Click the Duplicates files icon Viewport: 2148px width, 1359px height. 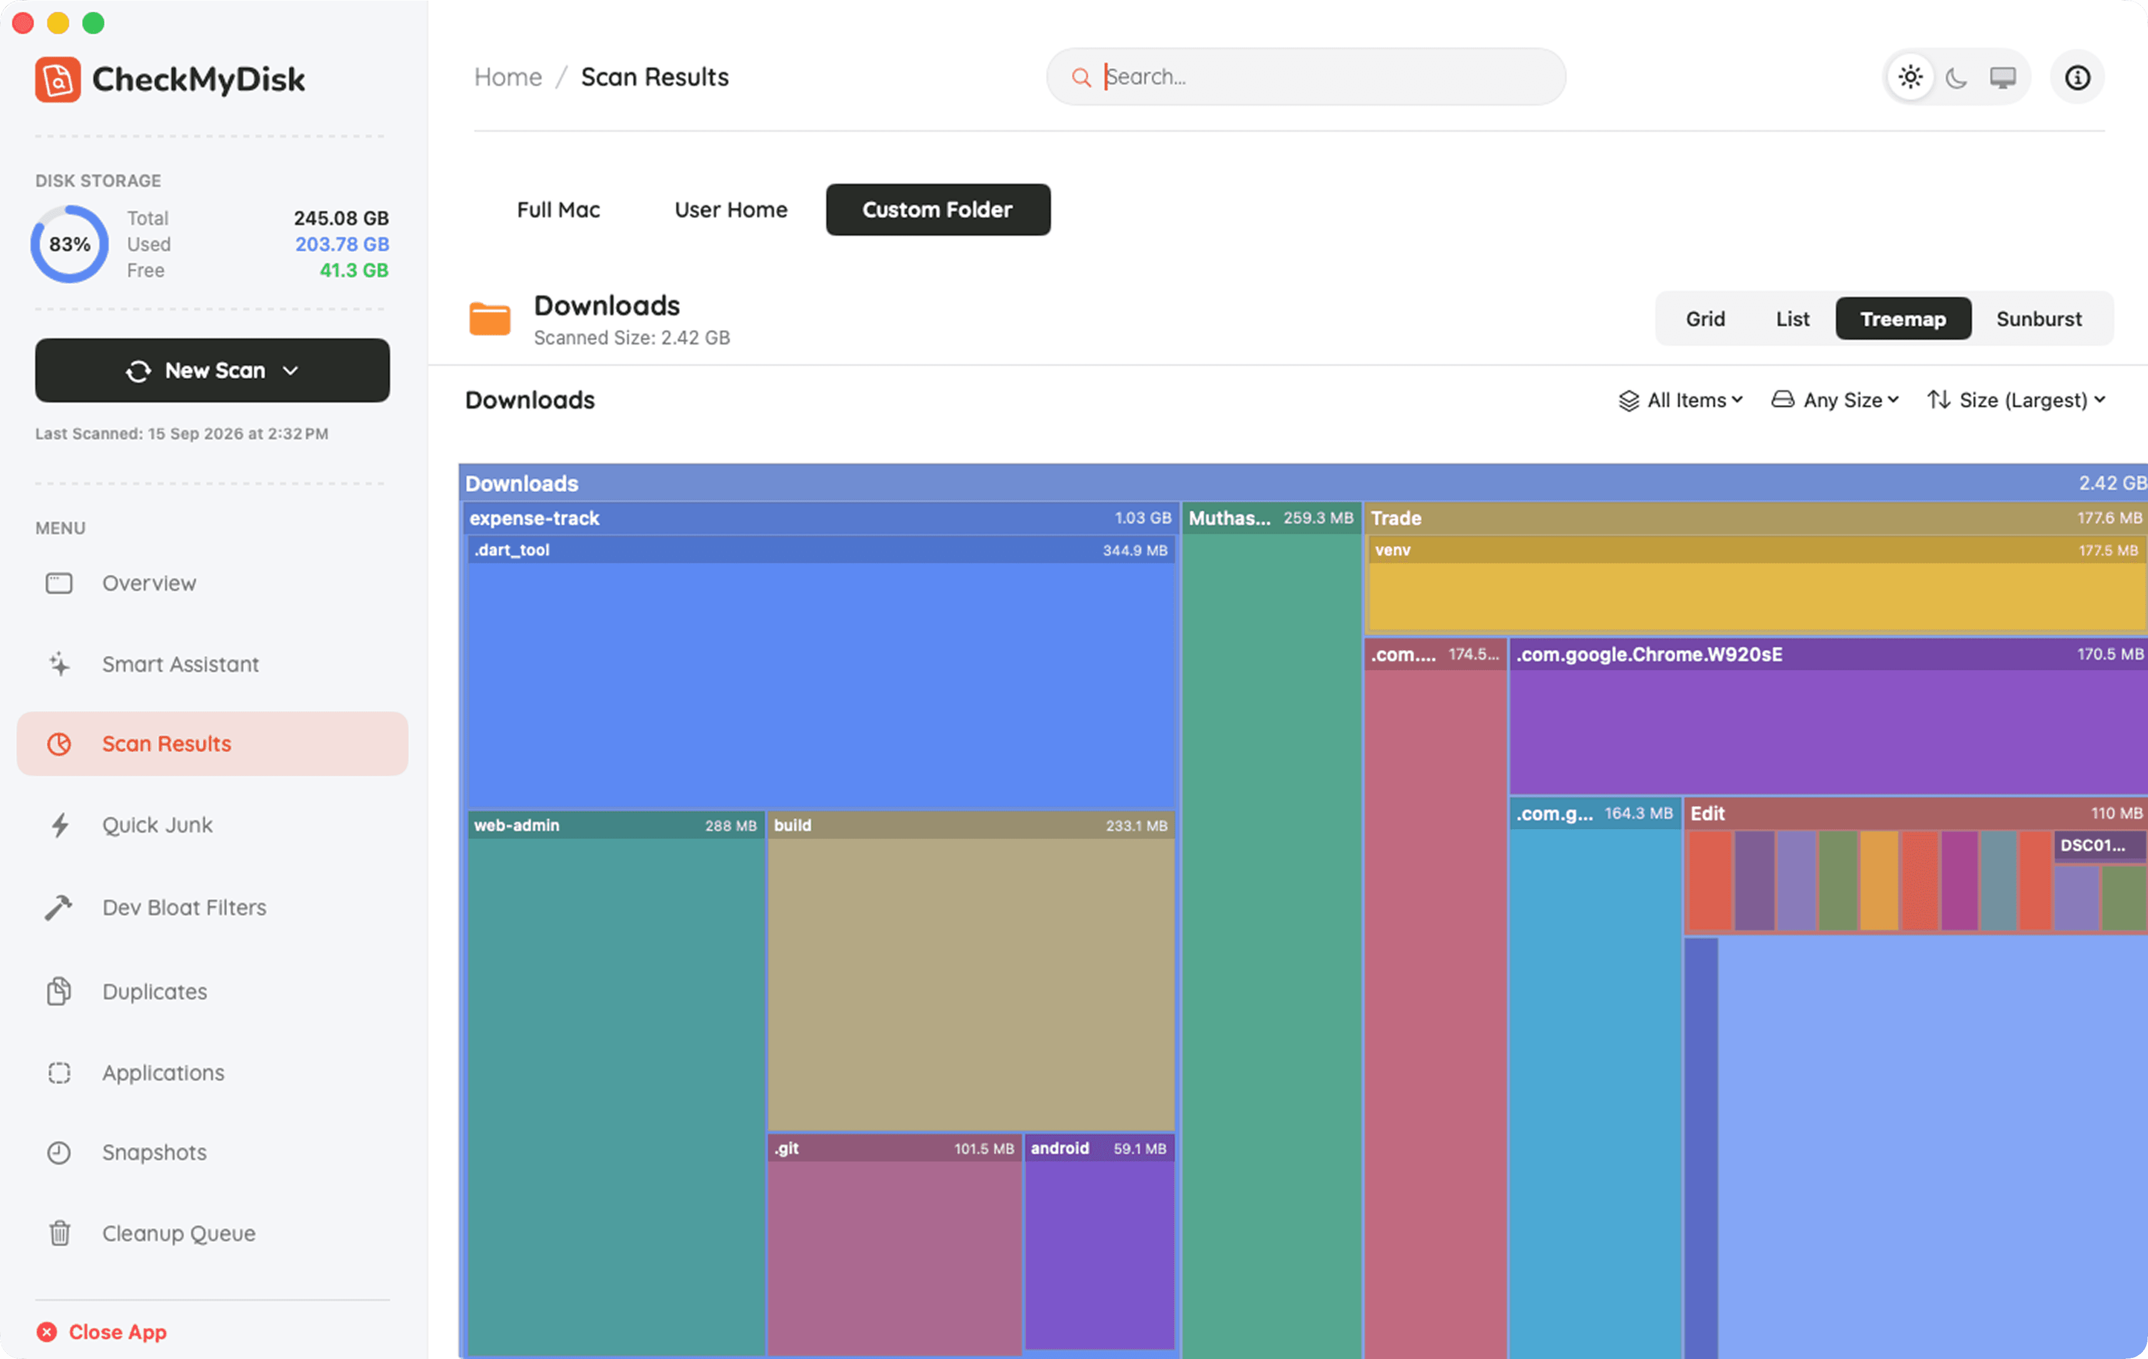tap(59, 990)
